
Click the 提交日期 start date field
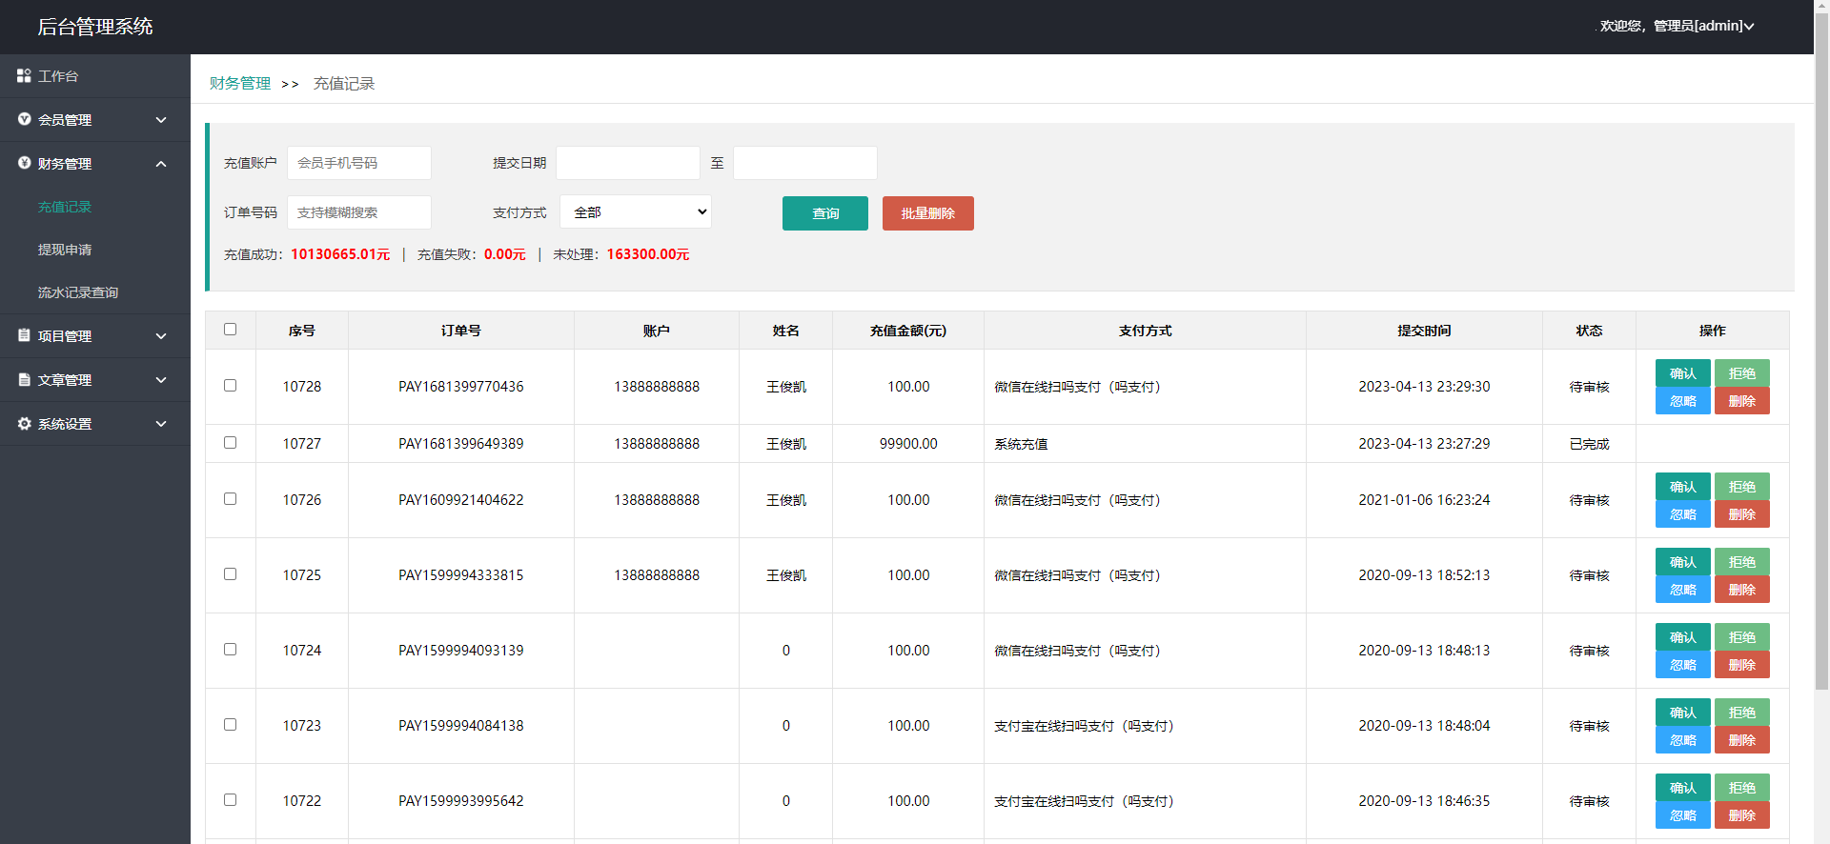[x=628, y=163]
